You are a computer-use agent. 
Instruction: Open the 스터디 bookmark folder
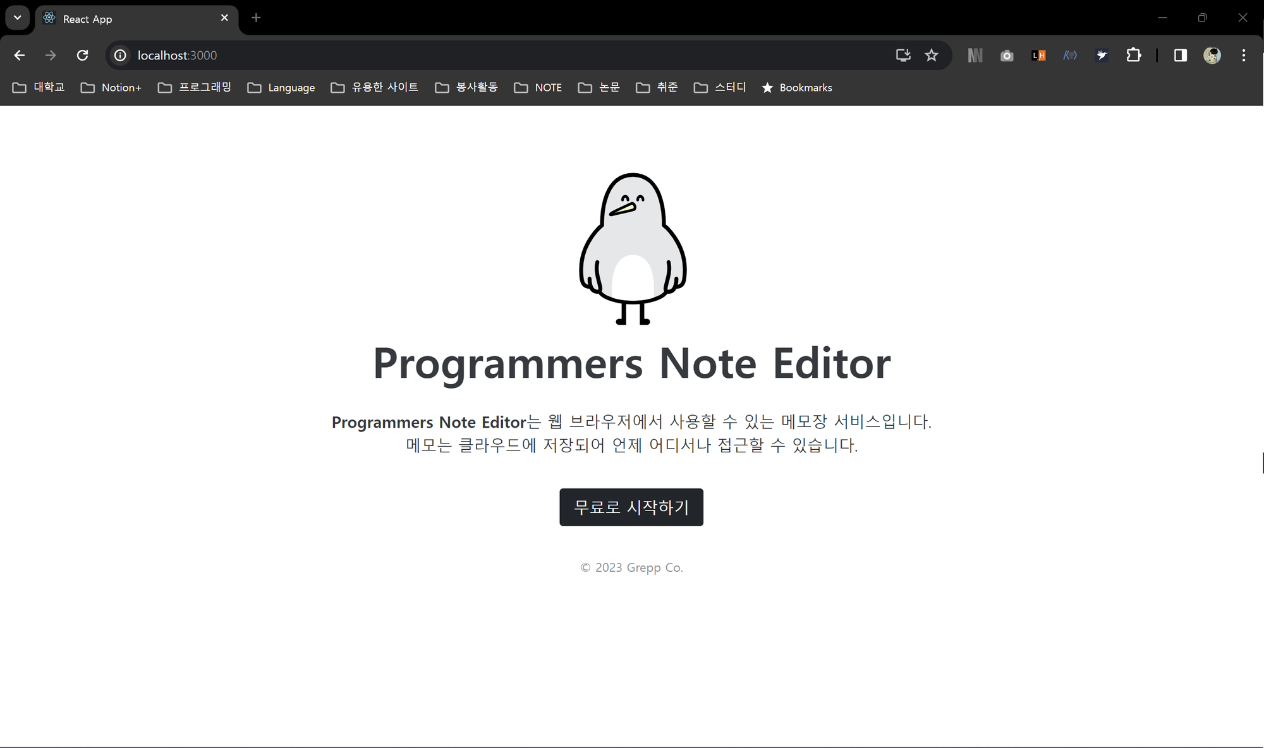point(720,87)
